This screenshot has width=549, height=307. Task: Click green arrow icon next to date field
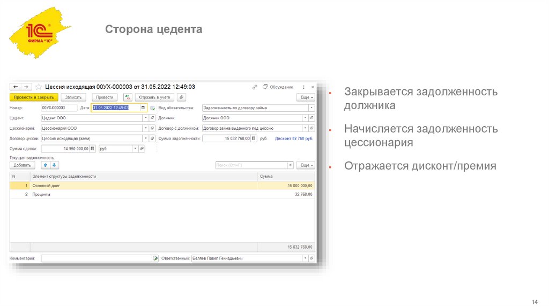click(152, 108)
